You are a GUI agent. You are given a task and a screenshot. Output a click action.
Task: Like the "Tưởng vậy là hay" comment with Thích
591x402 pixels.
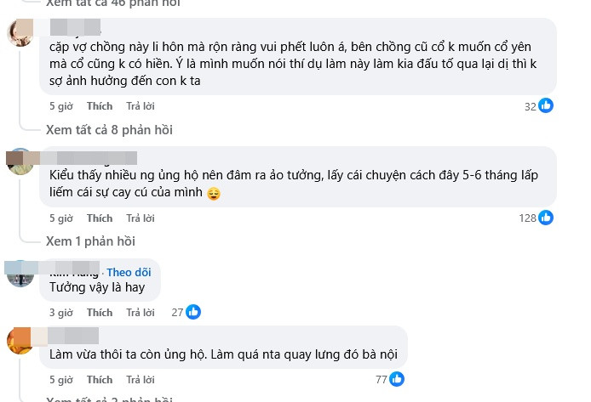tap(100, 313)
